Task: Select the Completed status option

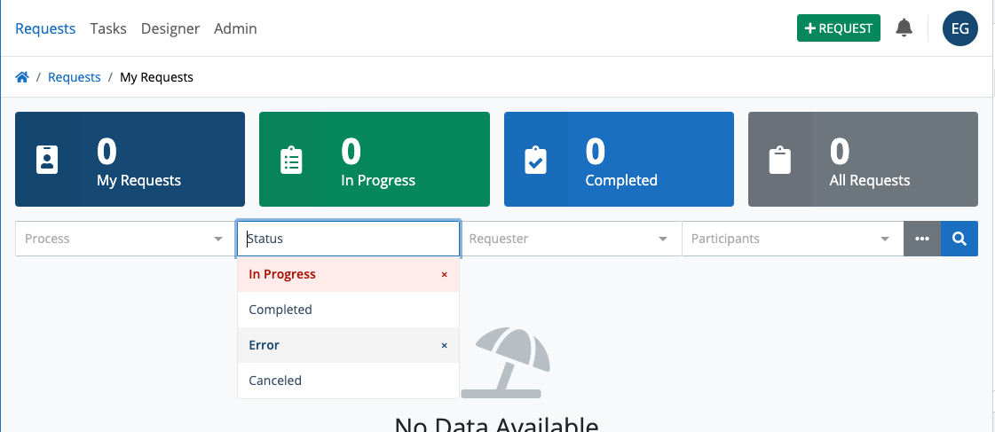Action: coord(348,310)
